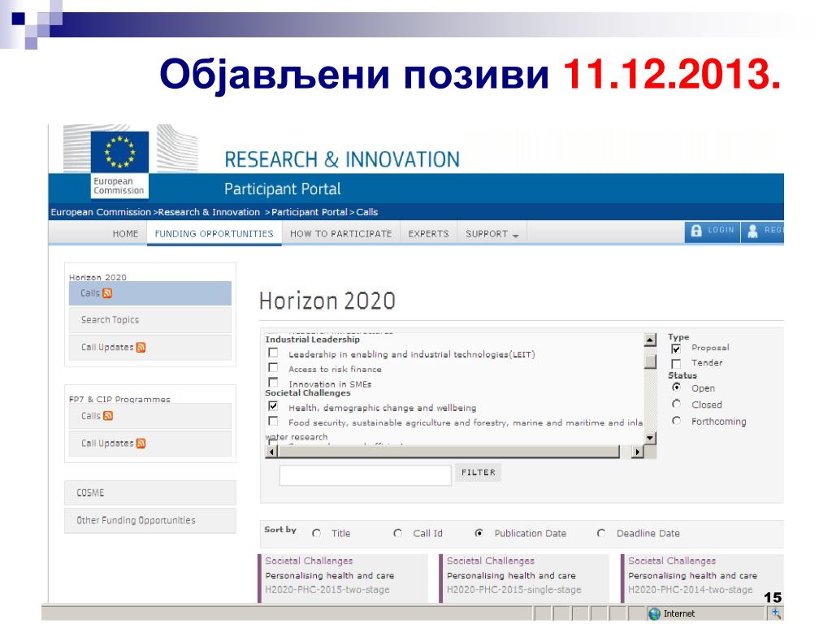
Task: Click the Calls breadcrumb link
Action: coord(367,212)
